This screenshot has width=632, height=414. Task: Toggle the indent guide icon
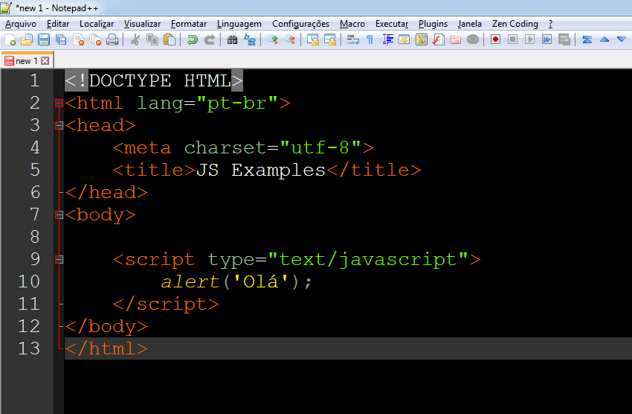[x=387, y=39]
